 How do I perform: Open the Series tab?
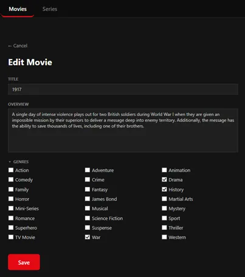click(50, 9)
